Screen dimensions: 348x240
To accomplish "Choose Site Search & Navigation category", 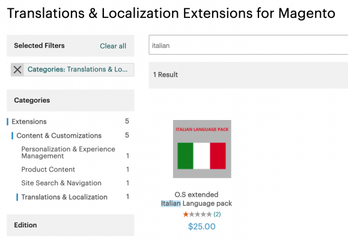I will [x=61, y=183].
